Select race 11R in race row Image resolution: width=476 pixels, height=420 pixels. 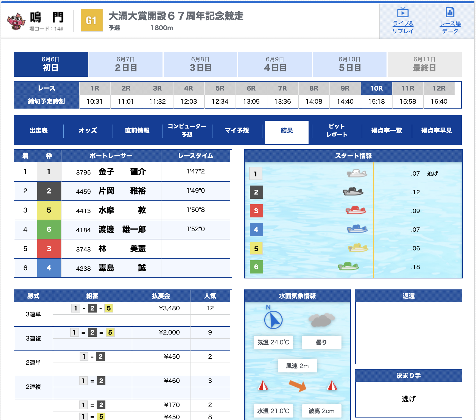point(408,88)
